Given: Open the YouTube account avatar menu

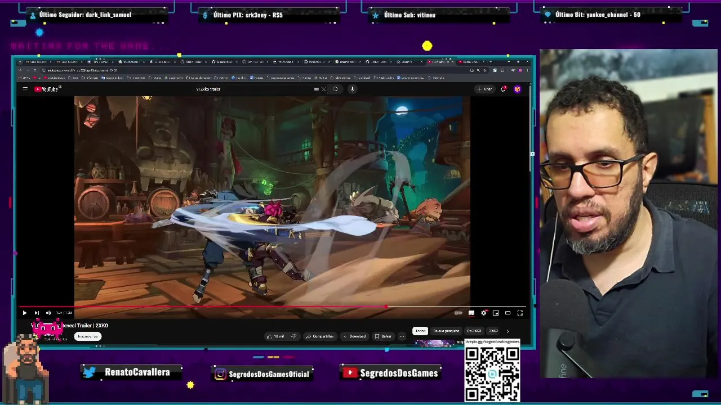Looking at the screenshot, I should [517, 89].
